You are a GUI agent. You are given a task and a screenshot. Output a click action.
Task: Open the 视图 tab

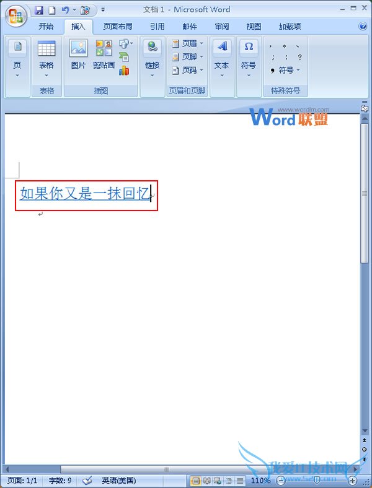(254, 27)
